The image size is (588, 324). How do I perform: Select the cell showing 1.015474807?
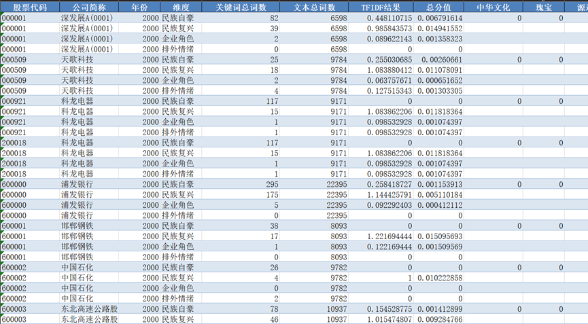381,319
